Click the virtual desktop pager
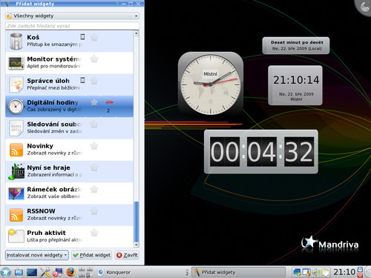Viewport: 371px width, 278px height. pyautogui.click(x=86, y=272)
